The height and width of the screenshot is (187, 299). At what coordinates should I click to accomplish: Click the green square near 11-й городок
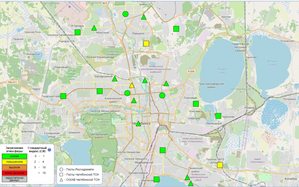tap(78, 32)
